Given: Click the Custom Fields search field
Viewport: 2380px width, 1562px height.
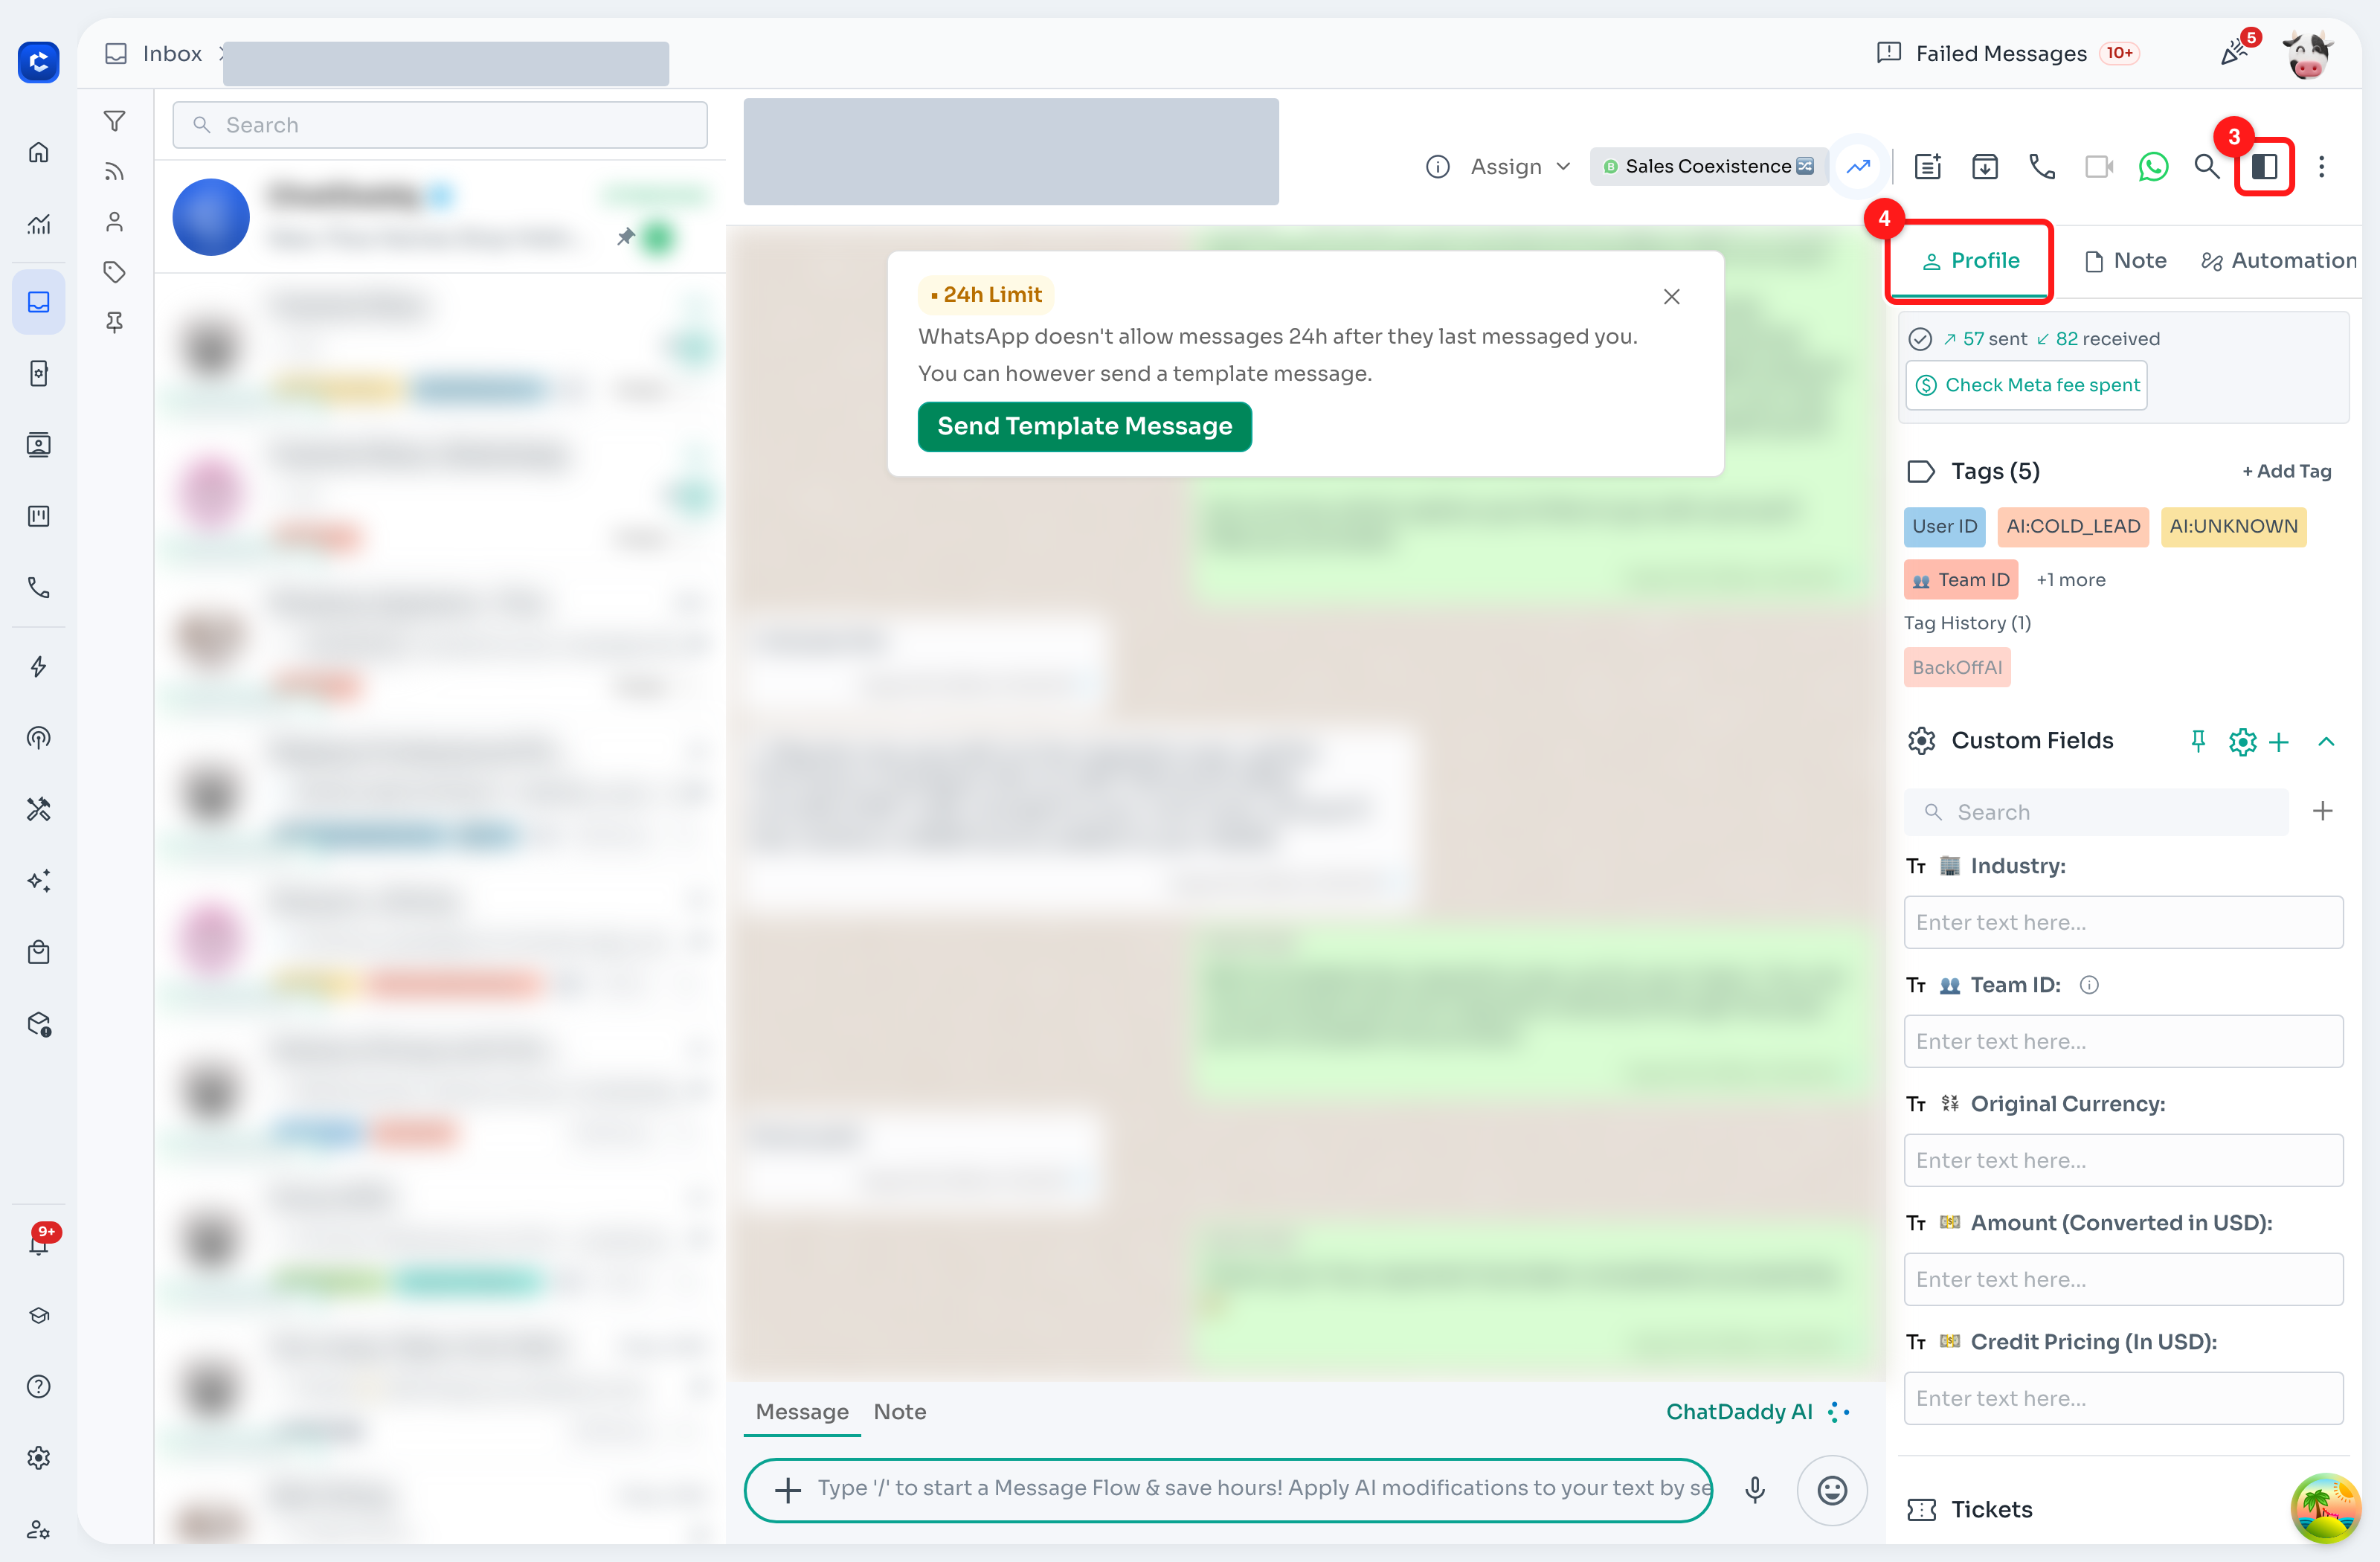Looking at the screenshot, I should [2095, 812].
